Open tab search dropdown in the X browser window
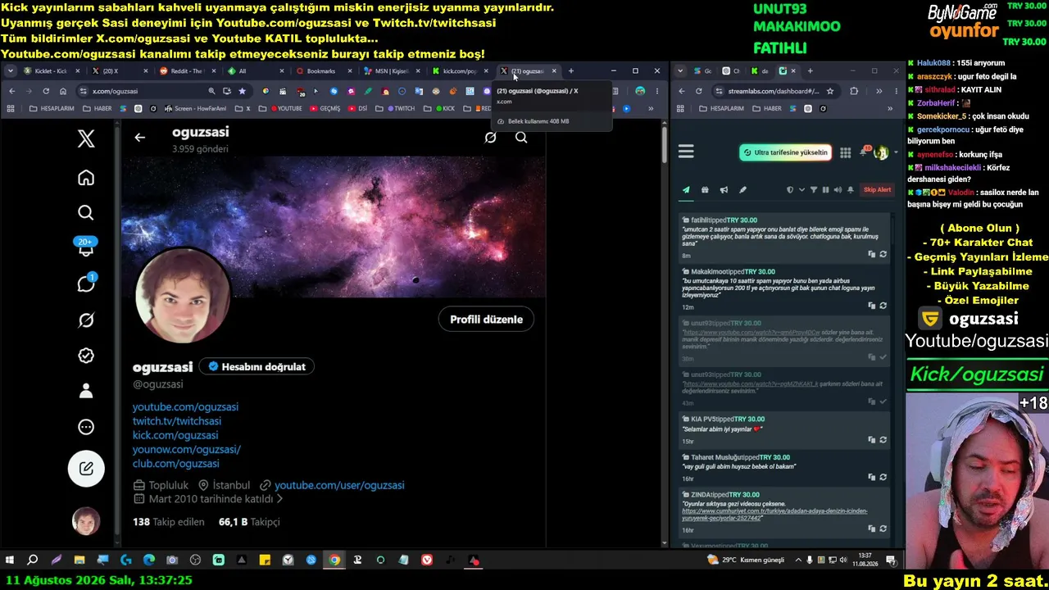Image resolution: width=1049 pixels, height=590 pixels. pyautogui.click(x=11, y=71)
